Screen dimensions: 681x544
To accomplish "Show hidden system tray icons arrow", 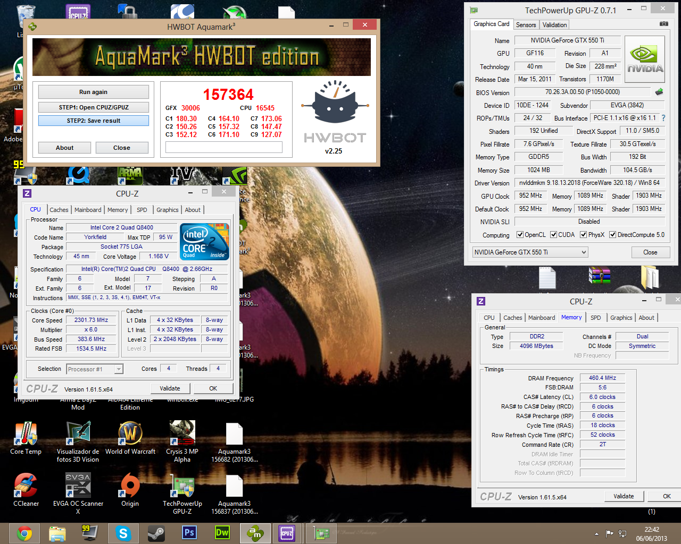I will [596, 534].
